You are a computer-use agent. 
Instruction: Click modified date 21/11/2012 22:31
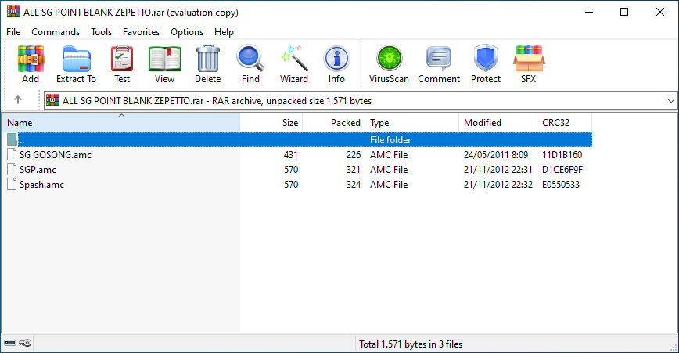[x=498, y=169]
